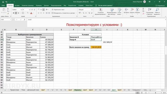Open the fill color dropdown arrow
The image size is (167, 94).
[x=29, y=13]
